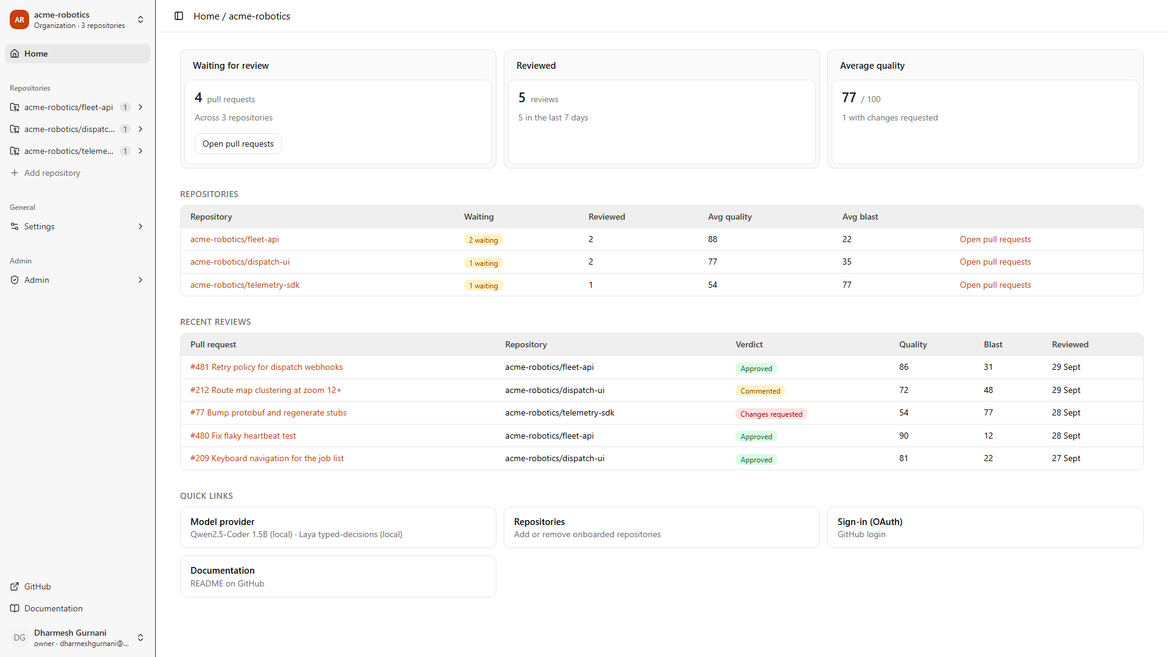Screen dimensions: 1168x657
Task: Select Admin in the sidebar
Action: [77, 280]
